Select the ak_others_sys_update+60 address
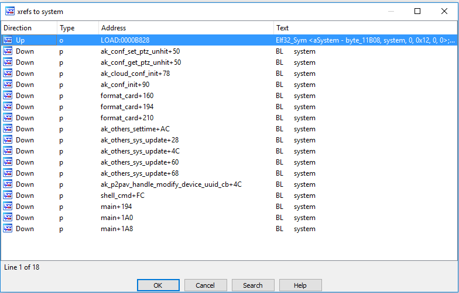459x293 pixels. tap(139, 162)
